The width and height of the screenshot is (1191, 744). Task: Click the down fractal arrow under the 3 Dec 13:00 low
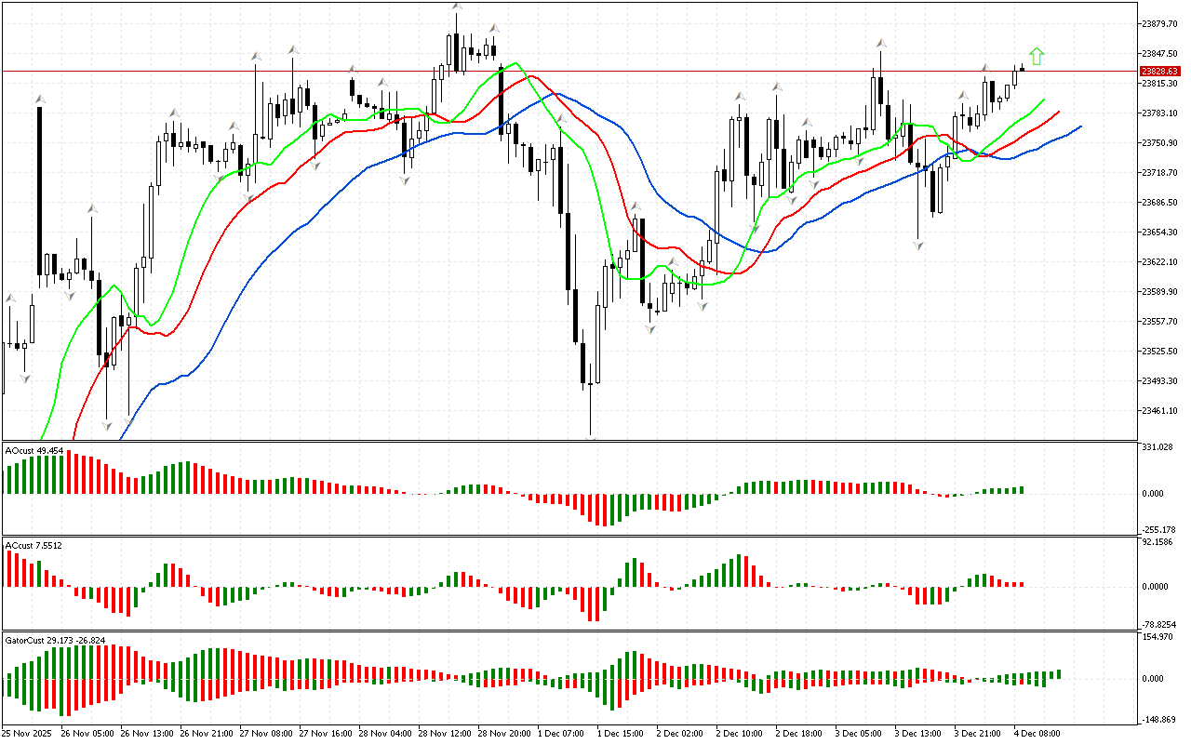pos(919,245)
